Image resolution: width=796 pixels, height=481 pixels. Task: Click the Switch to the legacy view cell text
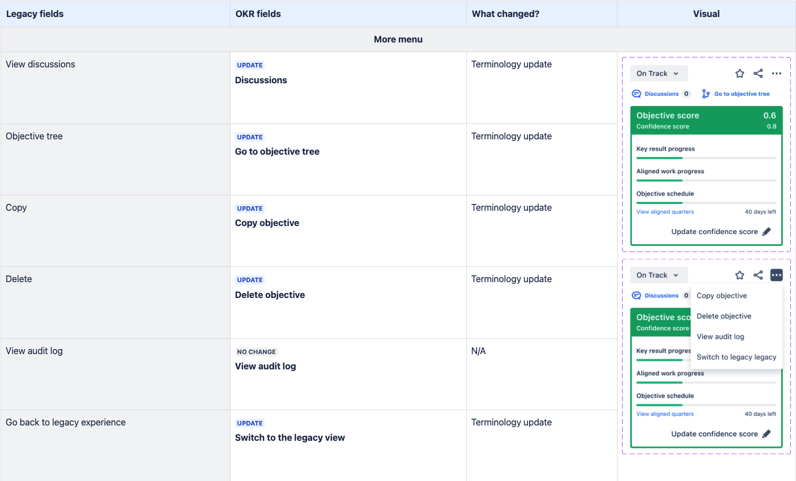[x=290, y=437]
